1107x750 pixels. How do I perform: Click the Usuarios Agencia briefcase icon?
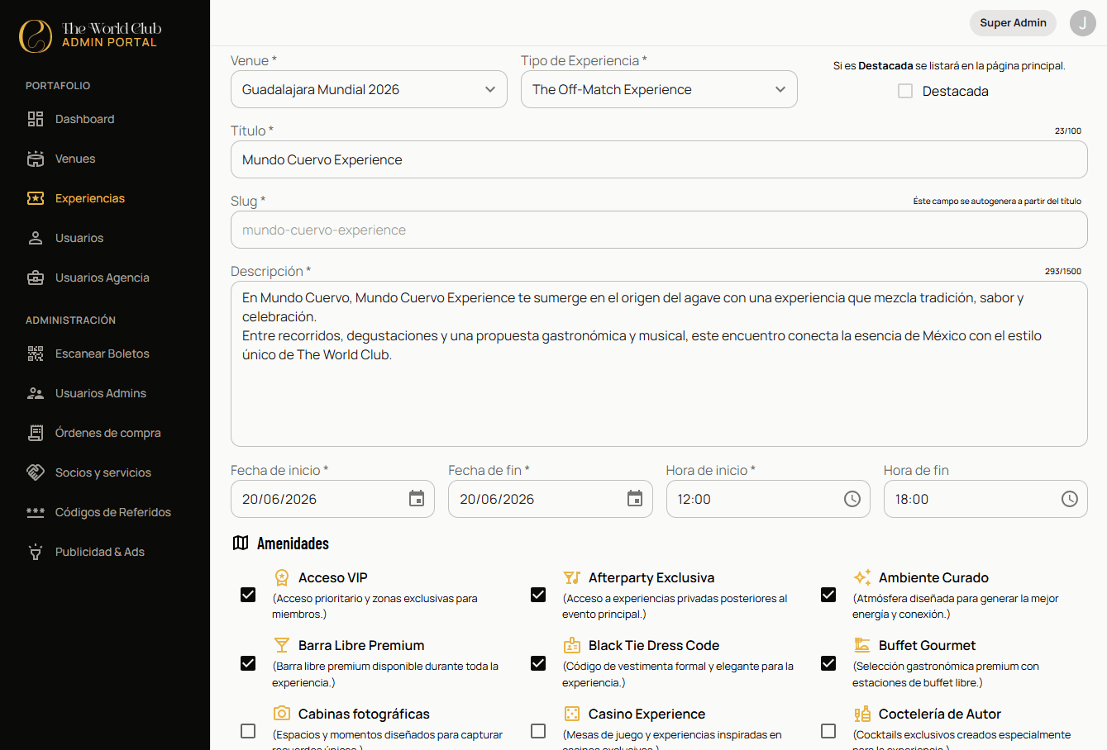(x=36, y=278)
